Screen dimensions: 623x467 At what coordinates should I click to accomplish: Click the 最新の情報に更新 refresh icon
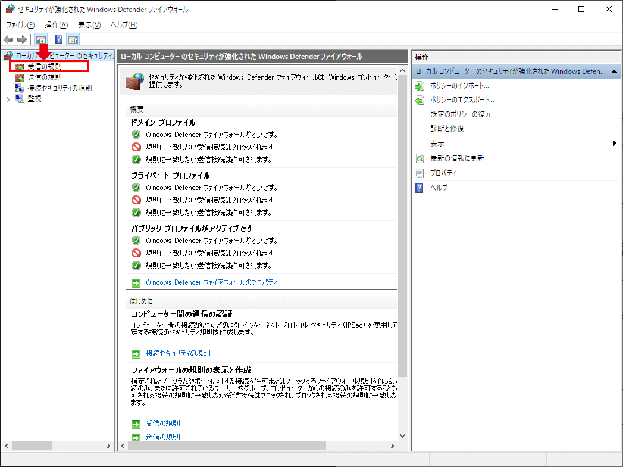(x=419, y=158)
